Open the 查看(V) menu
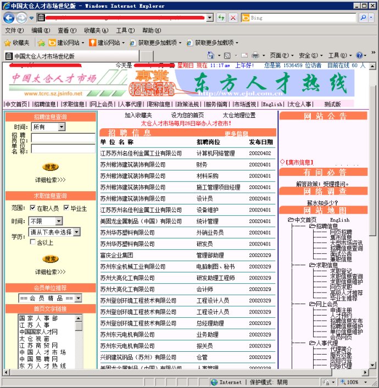Viewport: 379px width, 388px height. click(x=67, y=31)
